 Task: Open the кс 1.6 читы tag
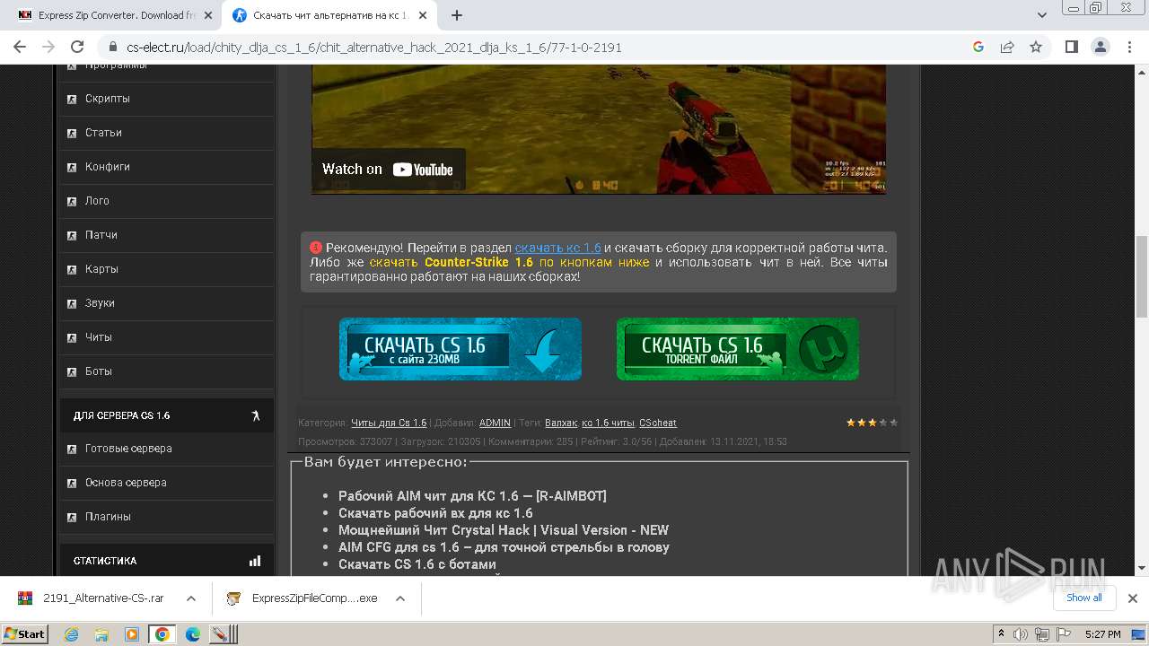click(x=608, y=423)
